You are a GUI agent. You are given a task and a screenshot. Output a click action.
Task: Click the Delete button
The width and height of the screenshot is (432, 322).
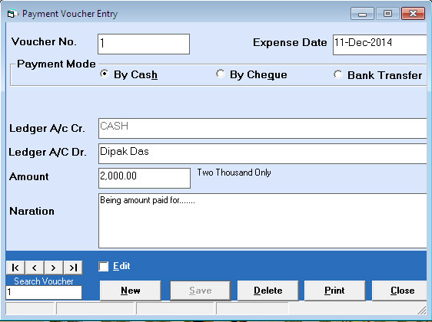click(268, 291)
